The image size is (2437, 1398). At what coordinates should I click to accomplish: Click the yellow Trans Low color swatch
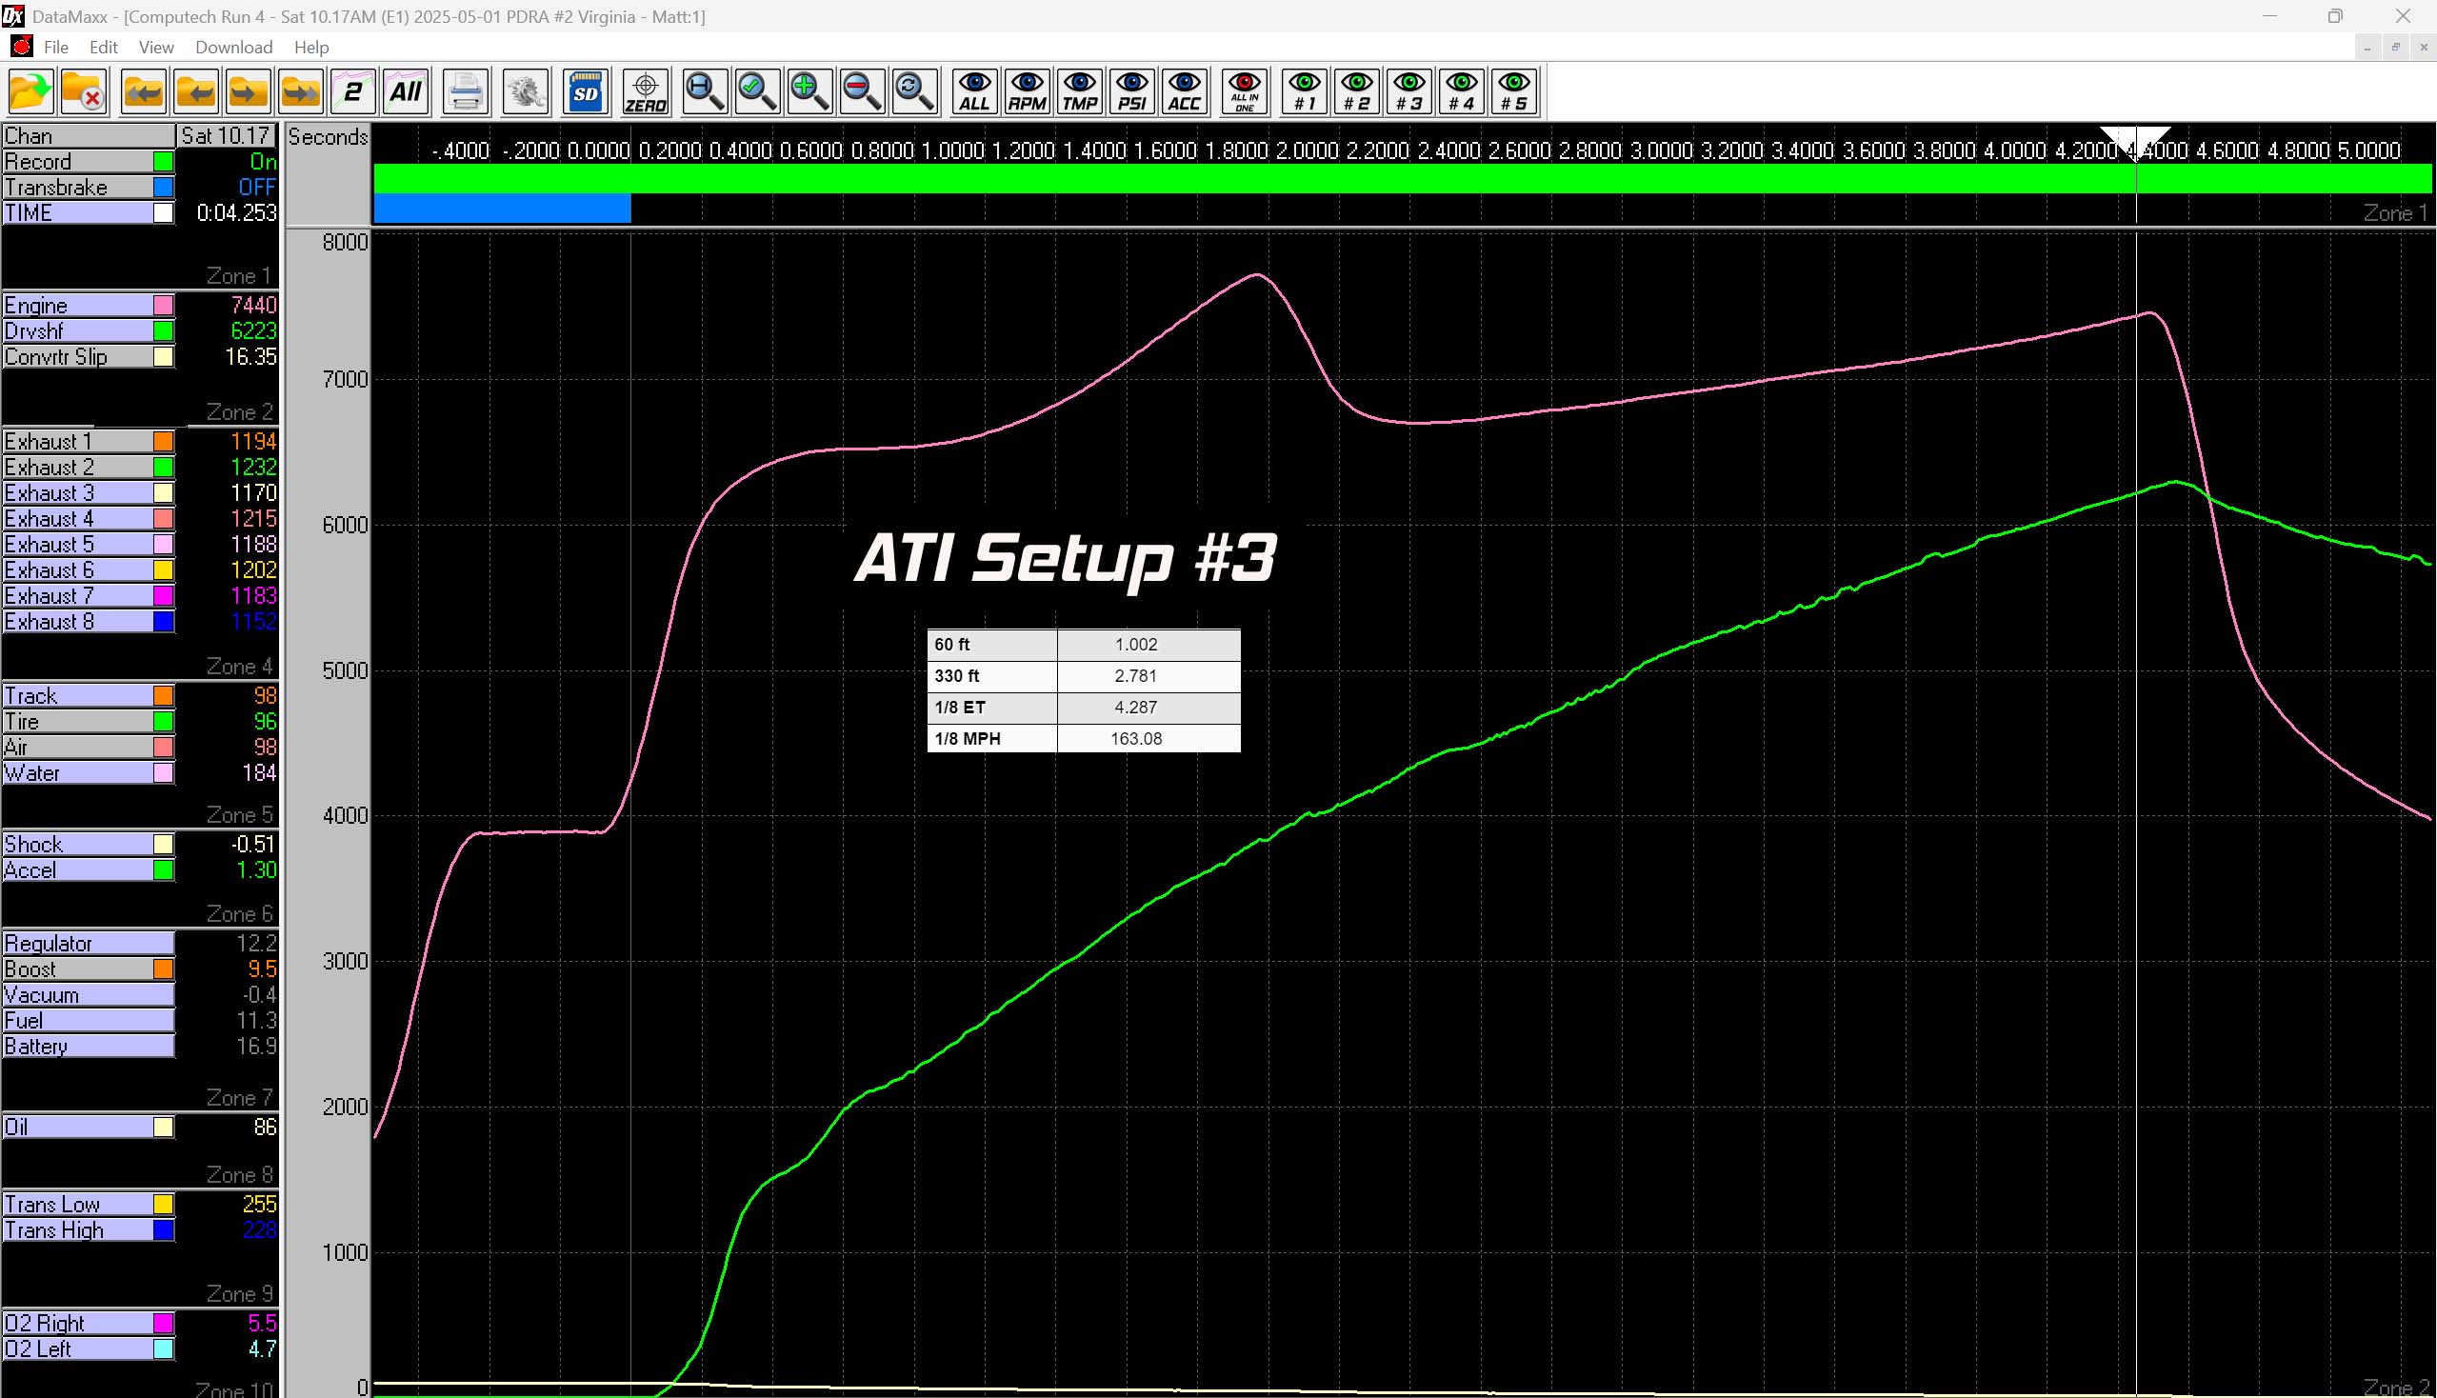pos(164,1205)
